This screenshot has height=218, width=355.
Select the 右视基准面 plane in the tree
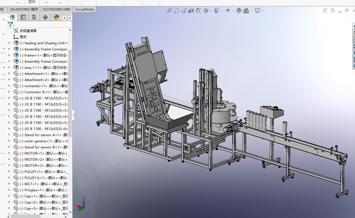(28, 31)
